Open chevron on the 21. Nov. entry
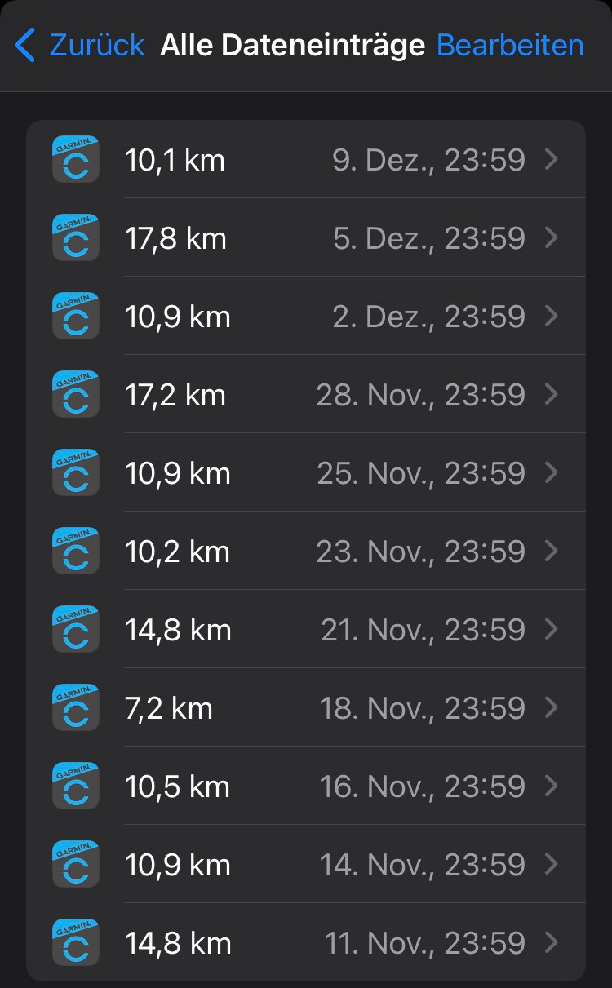This screenshot has width=612, height=988. coord(552,629)
